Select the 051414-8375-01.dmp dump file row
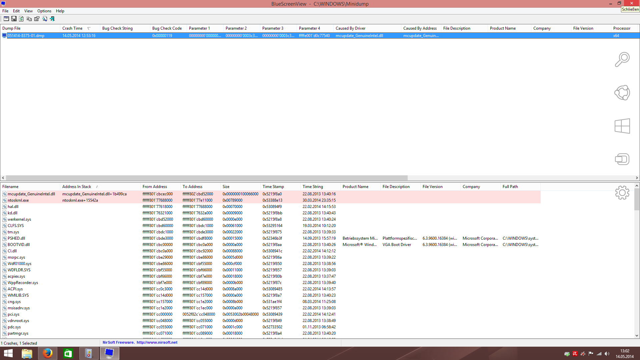 pyautogui.click(x=26, y=36)
